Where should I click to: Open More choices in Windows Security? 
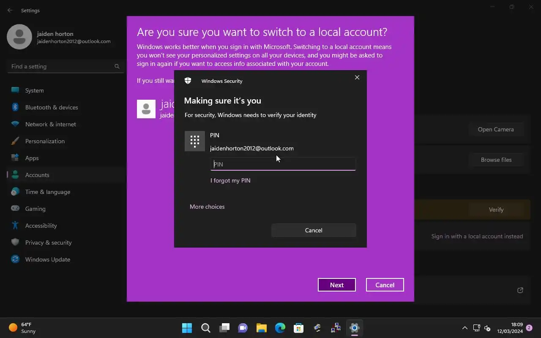click(x=207, y=207)
